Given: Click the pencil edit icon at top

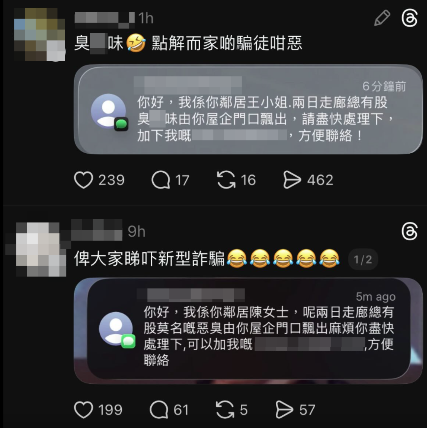Looking at the screenshot, I should click(382, 18).
